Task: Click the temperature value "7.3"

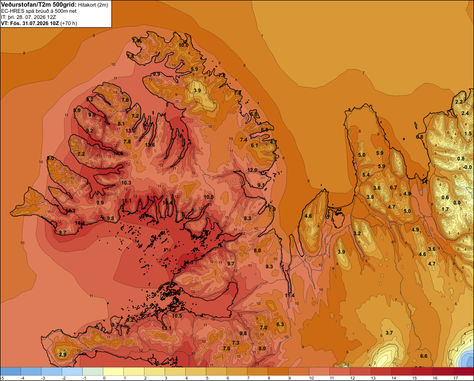Action: [236, 343]
